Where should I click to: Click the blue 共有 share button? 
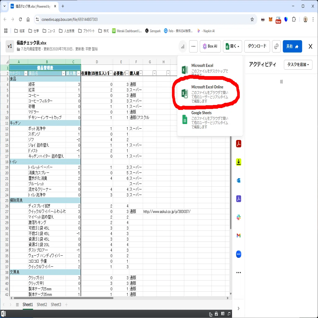pos(292,46)
